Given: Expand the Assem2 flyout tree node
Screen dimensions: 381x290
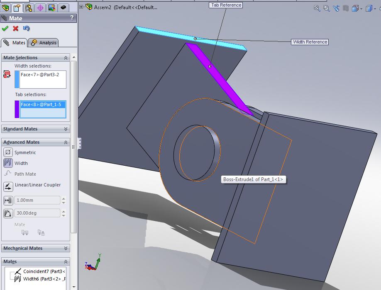Looking at the screenshot, I should [81, 7].
